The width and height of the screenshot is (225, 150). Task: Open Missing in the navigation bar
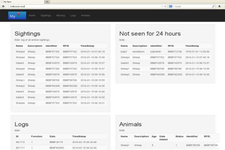60,15
